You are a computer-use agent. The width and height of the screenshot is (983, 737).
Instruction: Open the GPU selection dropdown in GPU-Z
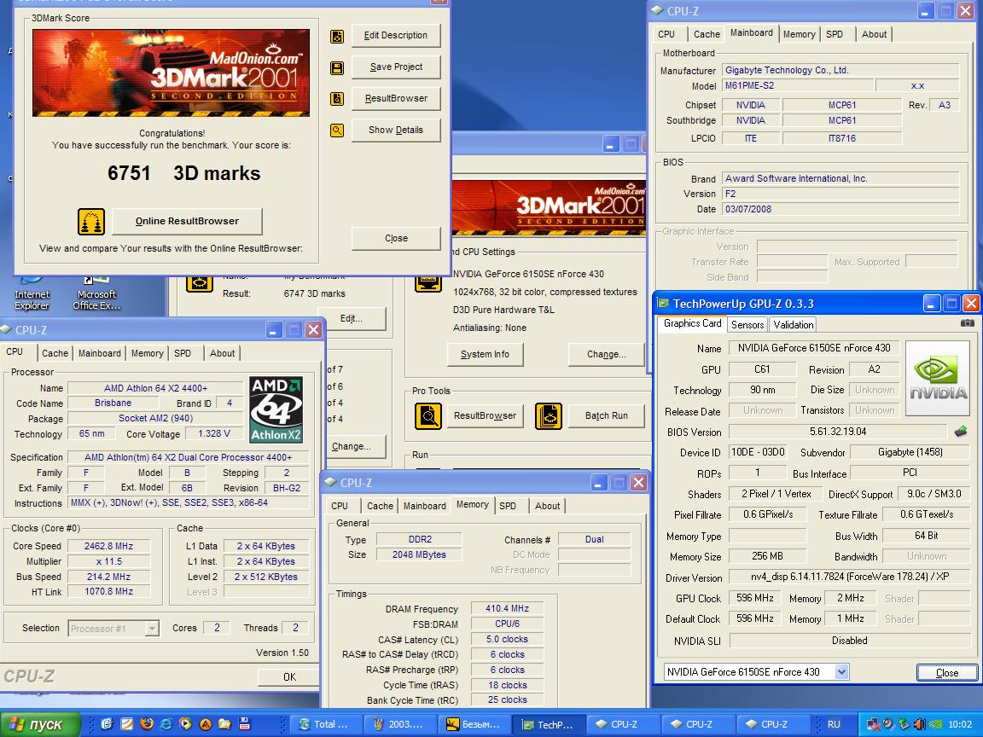[842, 672]
